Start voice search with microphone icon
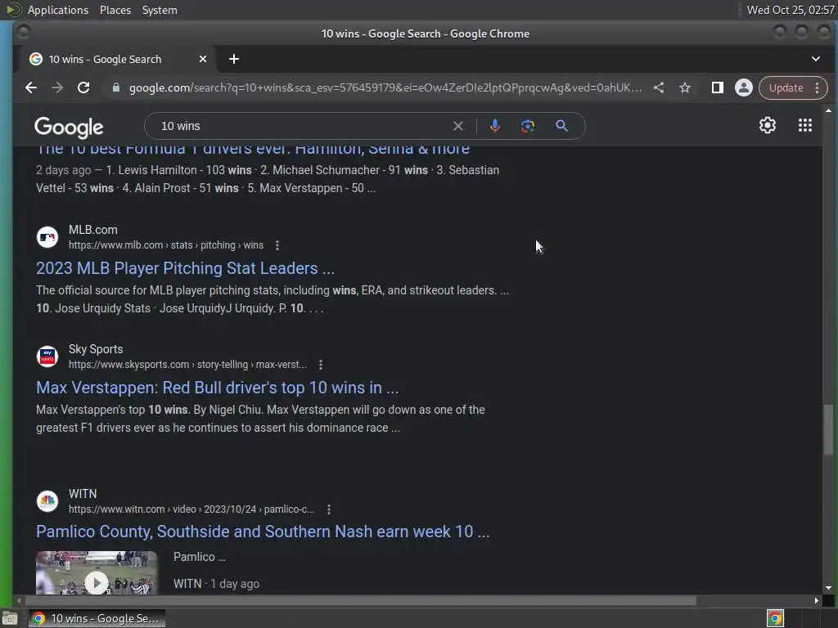 pyautogui.click(x=495, y=126)
